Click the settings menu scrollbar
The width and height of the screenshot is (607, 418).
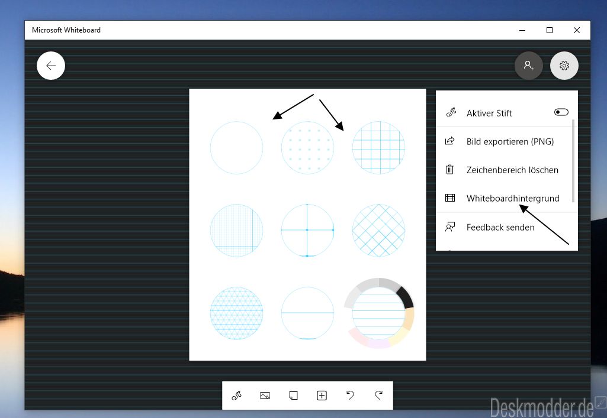coord(573,161)
